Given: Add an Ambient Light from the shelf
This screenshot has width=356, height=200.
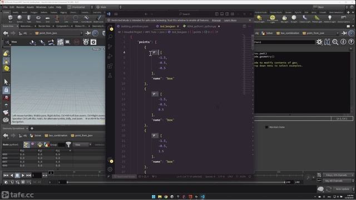Looking at the screenshot, I should pos(330,18).
